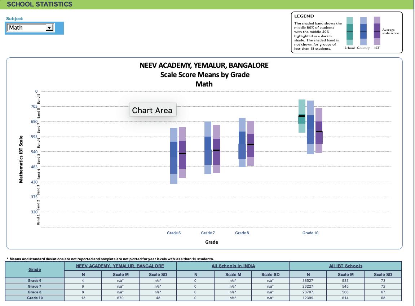This screenshot has width=415, height=306.
Task: Click the Math chart subtitle
Action: click(204, 84)
